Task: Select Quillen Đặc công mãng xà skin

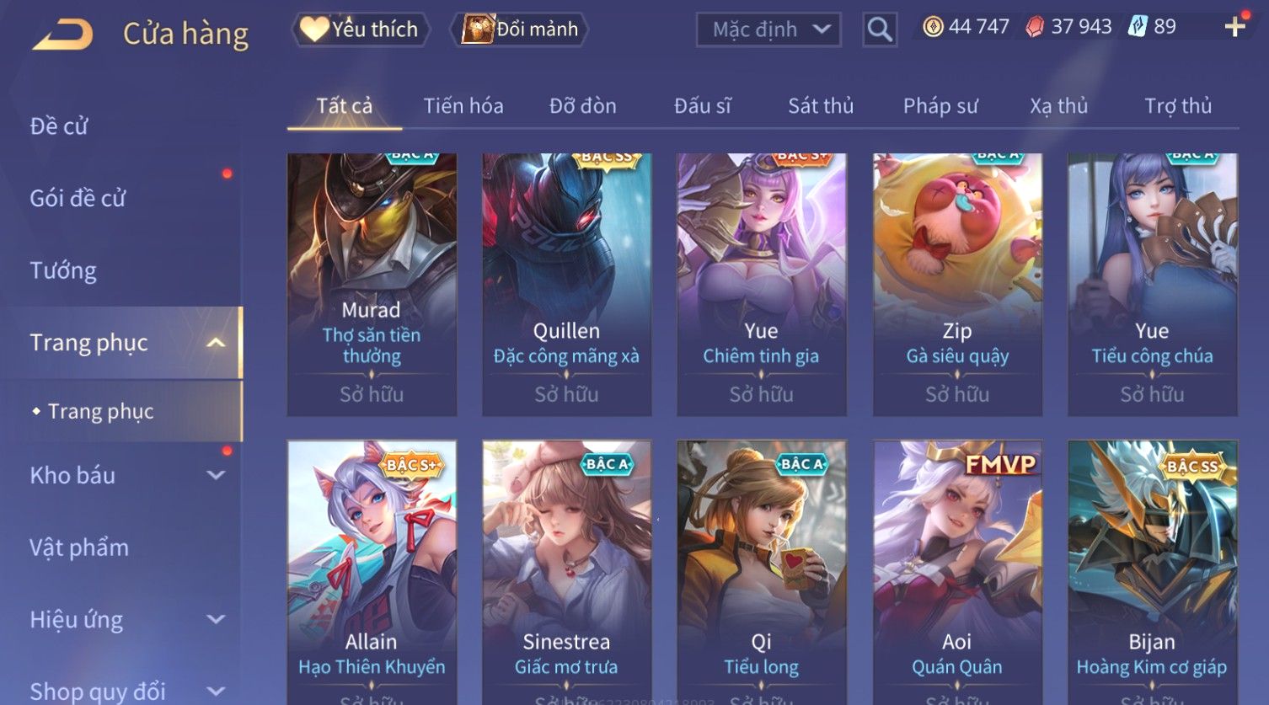Action: (566, 285)
